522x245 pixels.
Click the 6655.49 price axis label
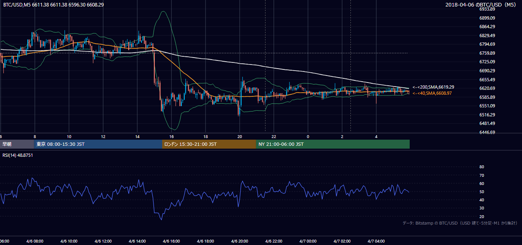click(487, 80)
